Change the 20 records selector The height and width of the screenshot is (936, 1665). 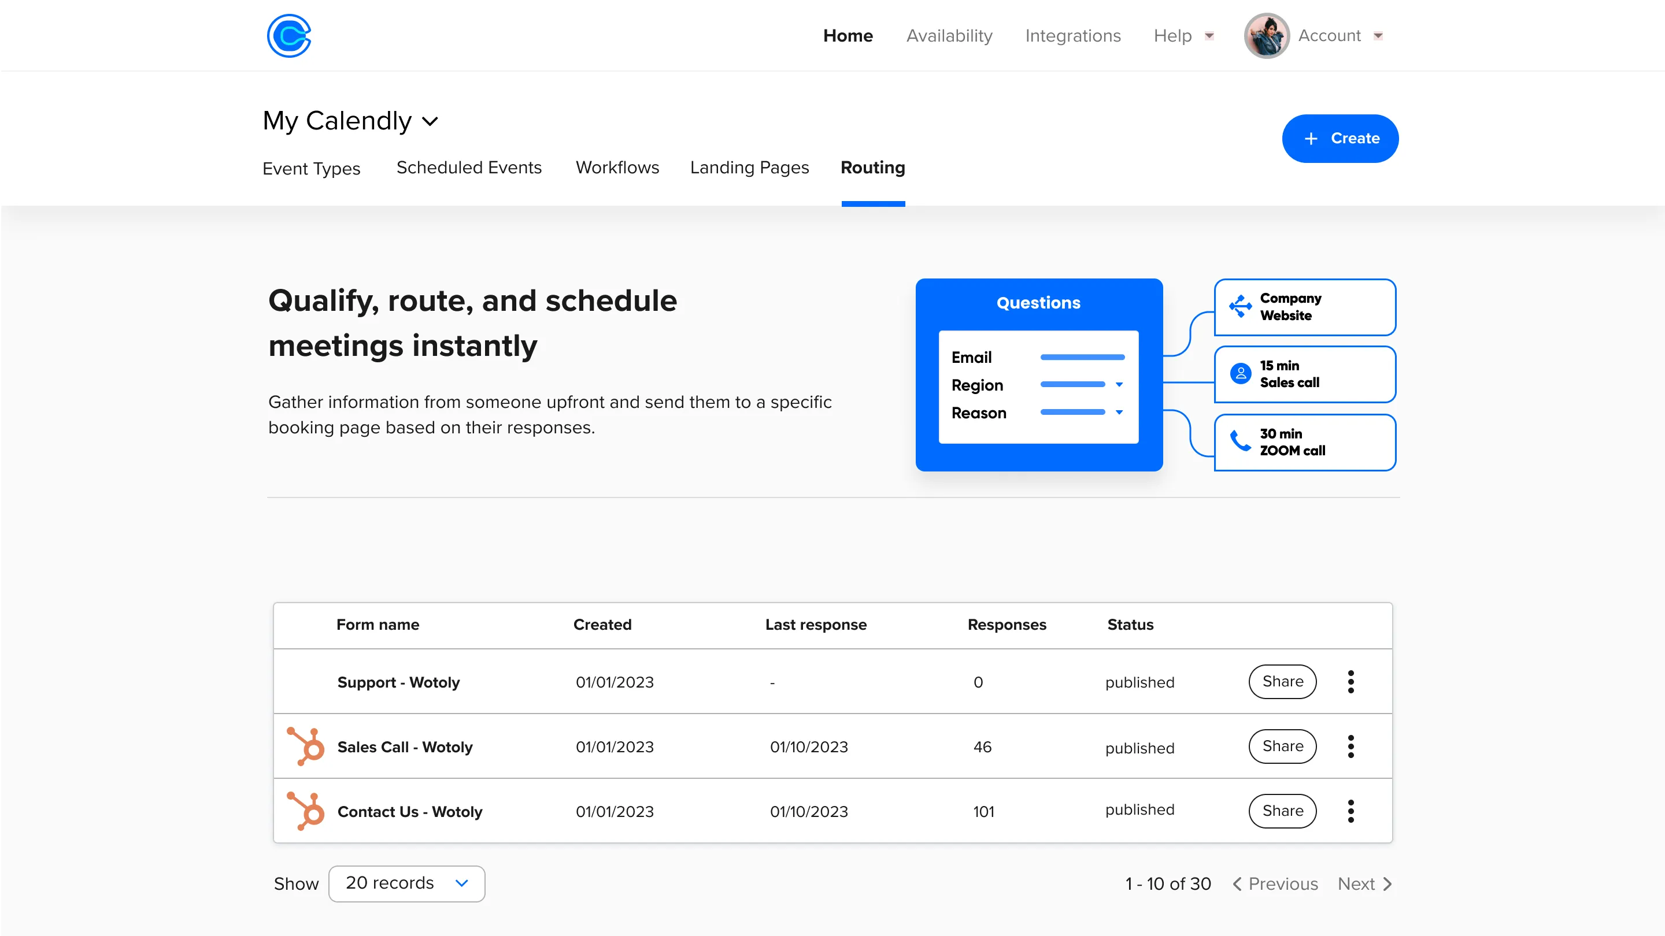[406, 883]
